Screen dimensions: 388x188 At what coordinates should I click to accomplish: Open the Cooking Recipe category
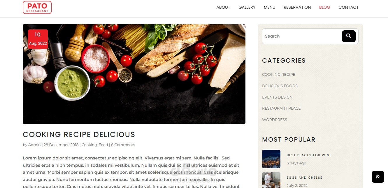click(279, 75)
